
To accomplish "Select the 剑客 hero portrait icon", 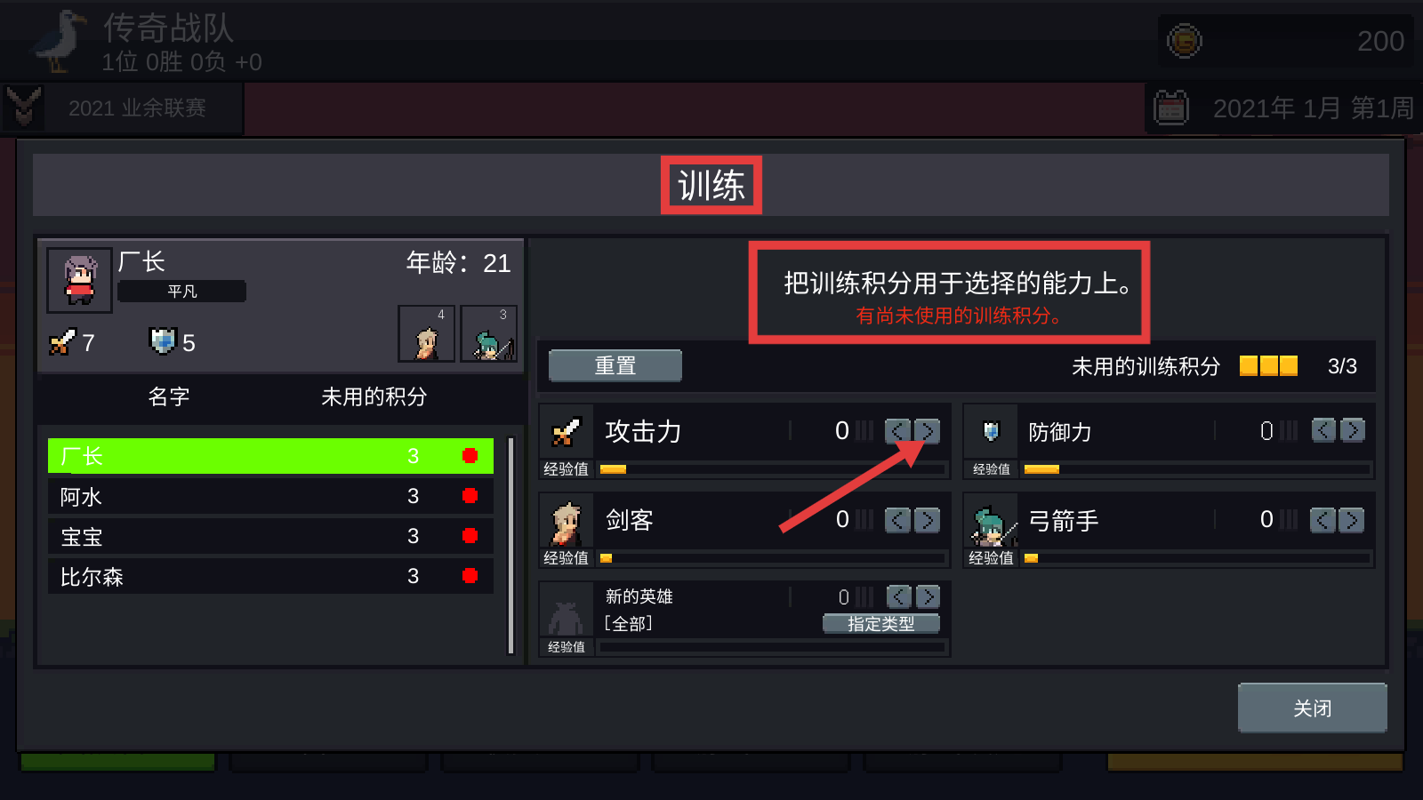I will pos(567,521).
